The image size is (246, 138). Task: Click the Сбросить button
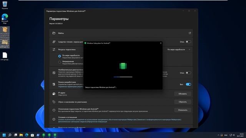coord(183,102)
